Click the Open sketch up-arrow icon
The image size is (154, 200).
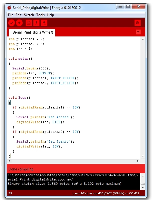point(36,23)
